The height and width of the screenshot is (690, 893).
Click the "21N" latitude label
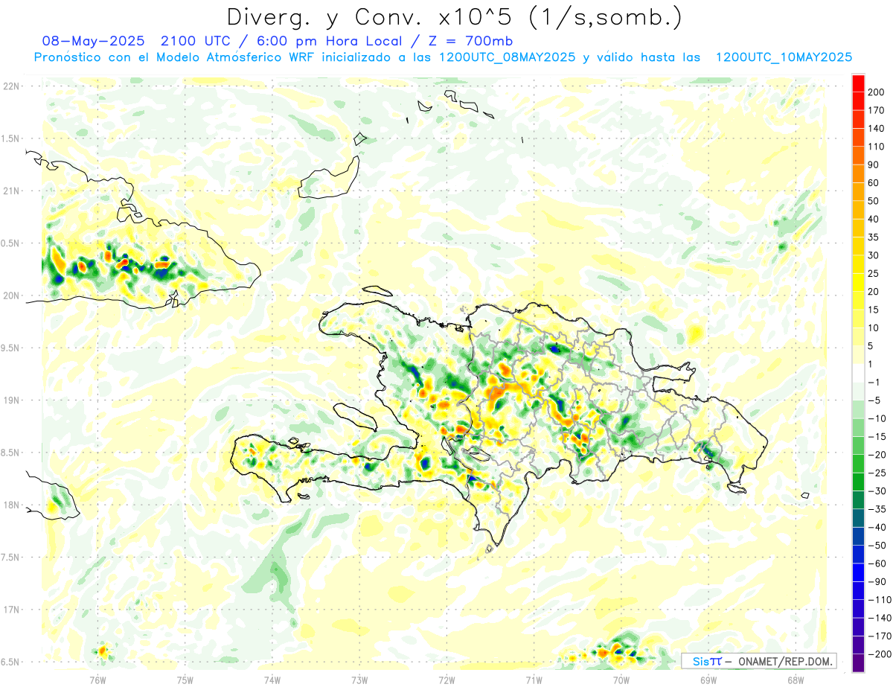pyautogui.click(x=11, y=191)
